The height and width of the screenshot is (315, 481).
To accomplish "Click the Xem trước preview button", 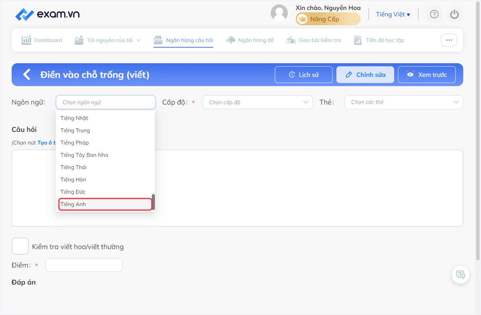I will click(x=426, y=75).
